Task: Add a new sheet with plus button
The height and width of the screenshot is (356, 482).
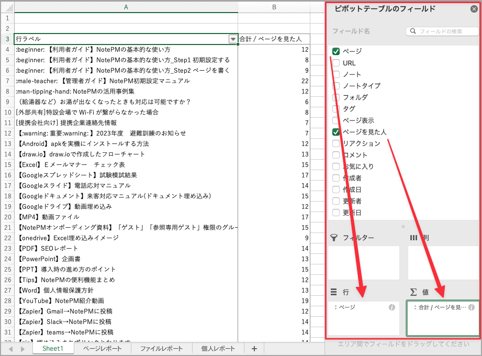Action: tap(254, 349)
